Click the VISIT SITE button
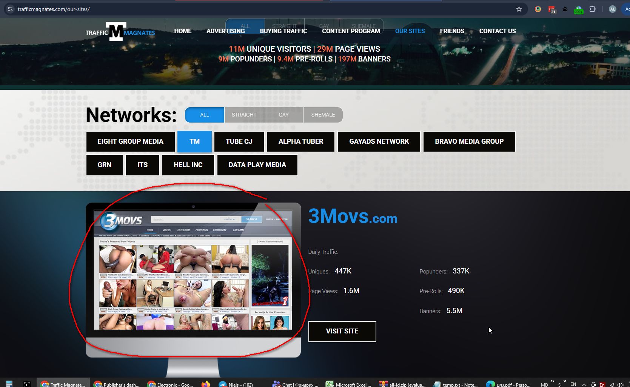The width and height of the screenshot is (630, 387). [x=342, y=331]
